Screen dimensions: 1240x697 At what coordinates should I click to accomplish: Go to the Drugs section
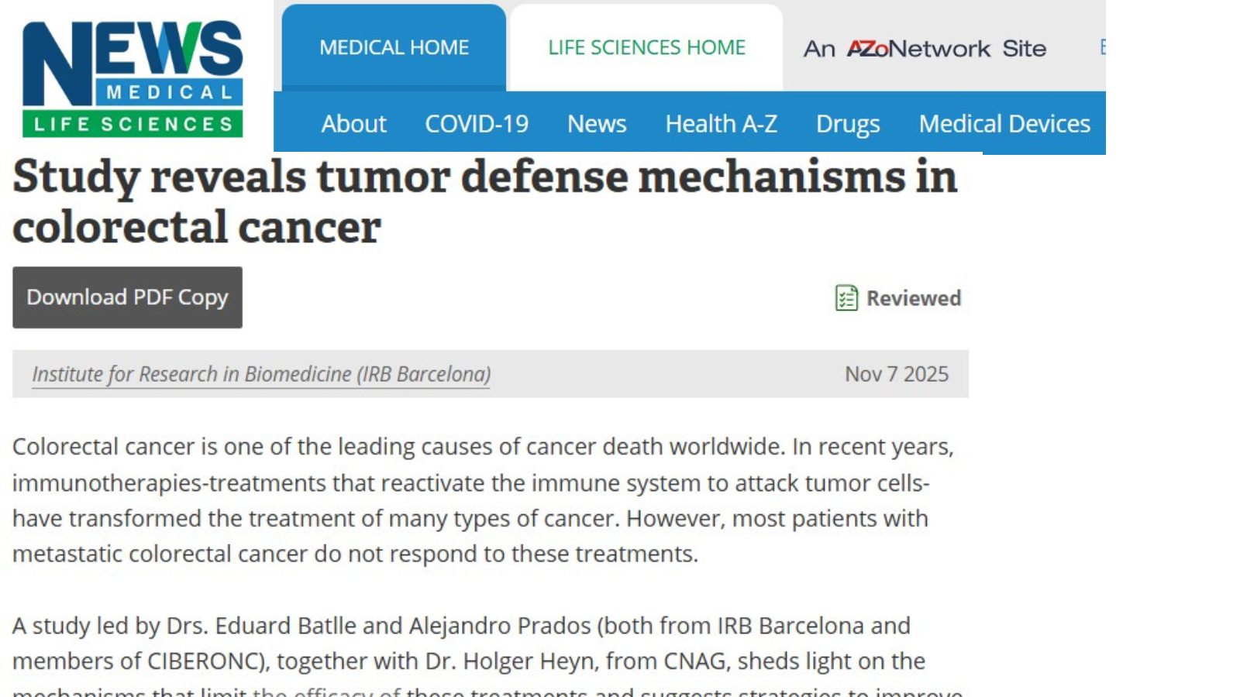click(x=848, y=124)
